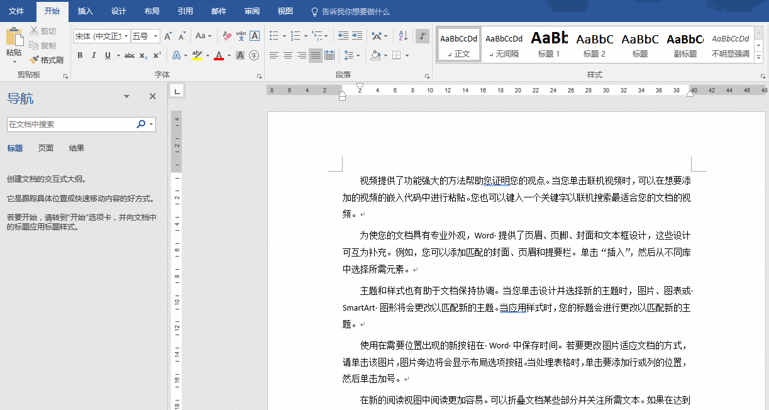769x410 pixels.
Task: Open the 插入 ribbon tab
Action: click(x=85, y=11)
